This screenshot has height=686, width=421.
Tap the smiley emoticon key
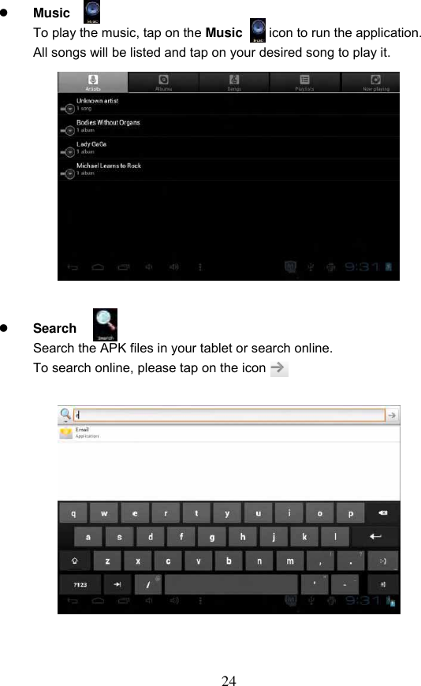tap(383, 561)
